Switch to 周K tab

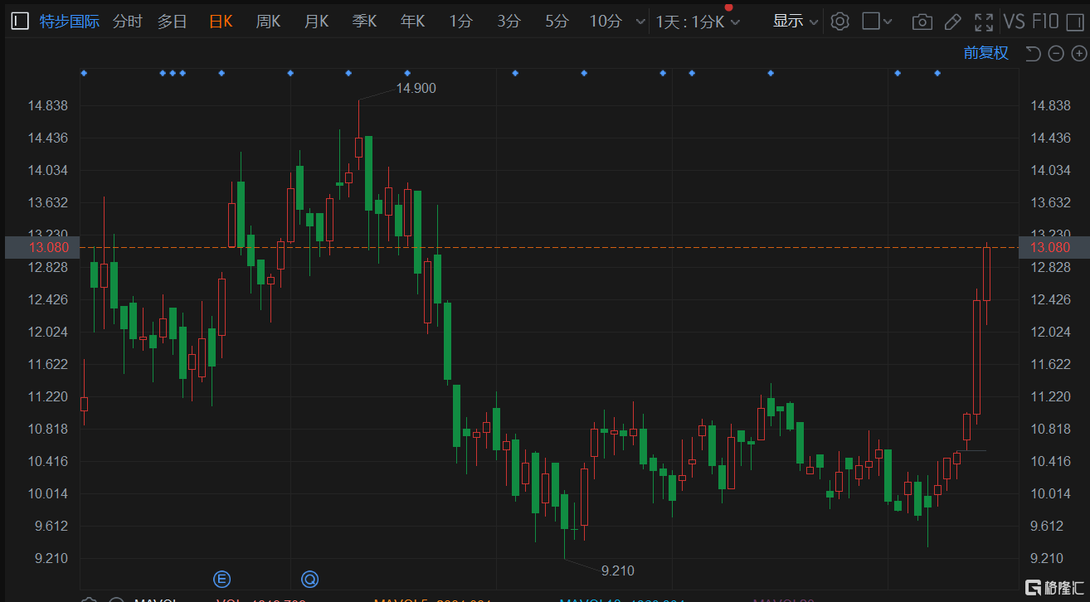(x=268, y=22)
